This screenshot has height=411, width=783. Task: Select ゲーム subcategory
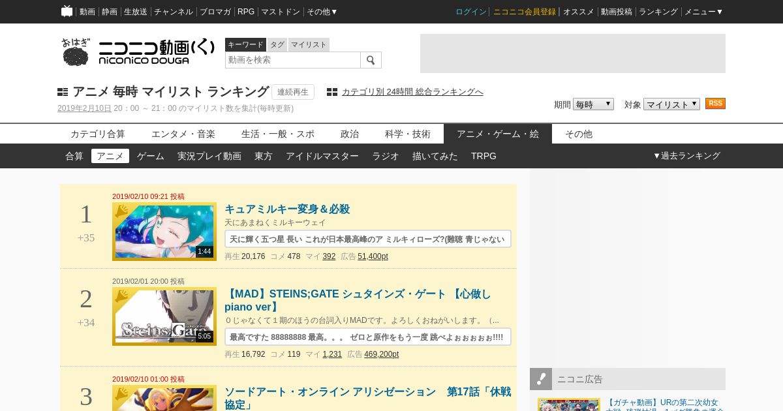point(151,156)
